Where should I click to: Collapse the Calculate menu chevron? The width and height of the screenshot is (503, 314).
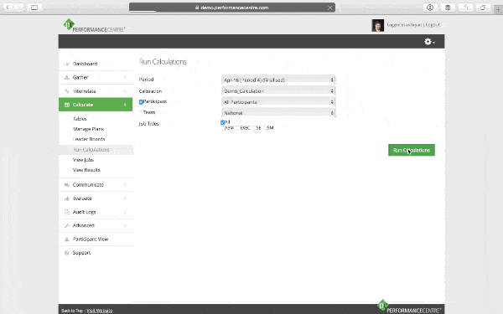tap(125, 105)
